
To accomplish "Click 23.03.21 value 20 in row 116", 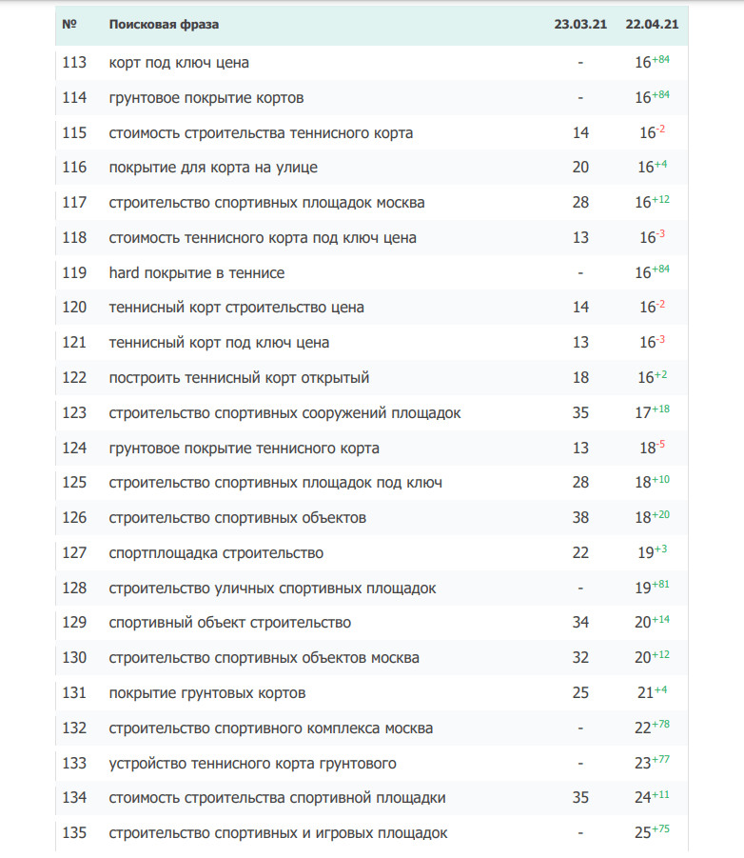I will (580, 168).
